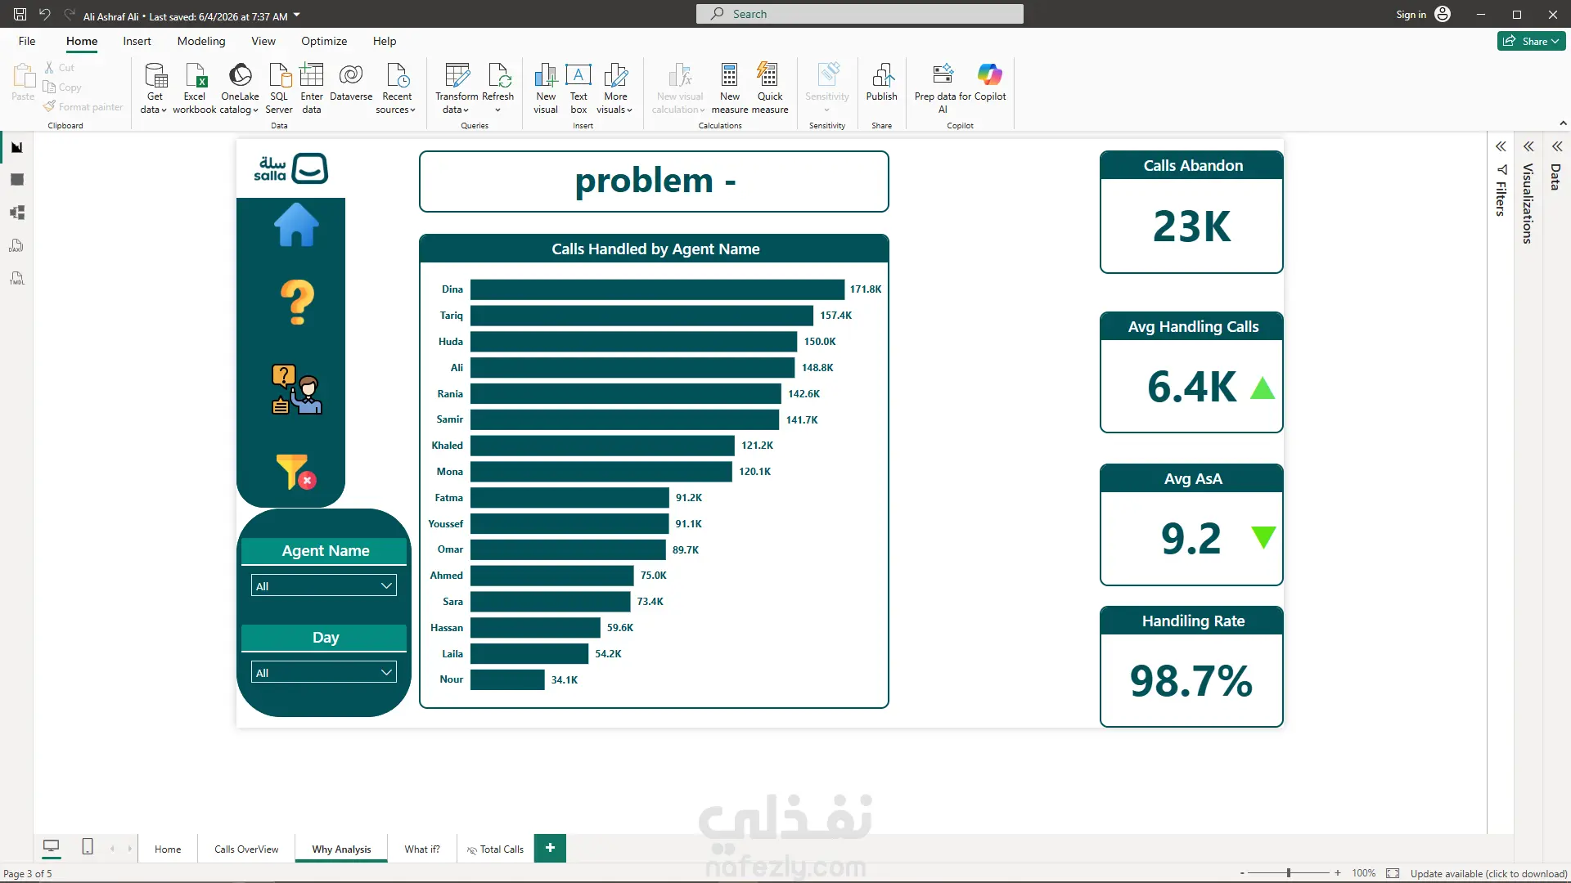This screenshot has width=1571, height=883.
Task: Open the Help ribbon tab
Action: 385,41
